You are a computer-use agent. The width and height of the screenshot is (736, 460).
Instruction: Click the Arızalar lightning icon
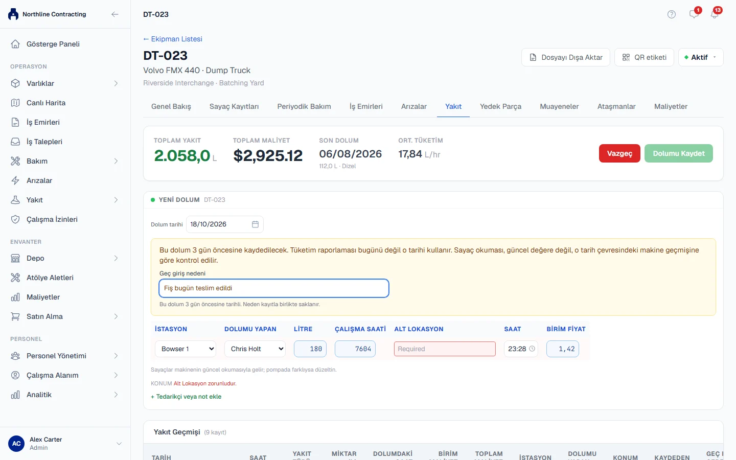tap(15, 180)
